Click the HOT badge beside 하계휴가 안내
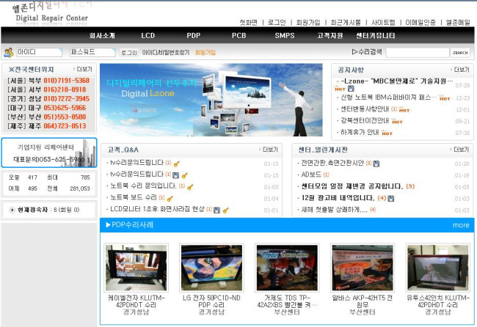Screen dimensions: 477x327 387,133
